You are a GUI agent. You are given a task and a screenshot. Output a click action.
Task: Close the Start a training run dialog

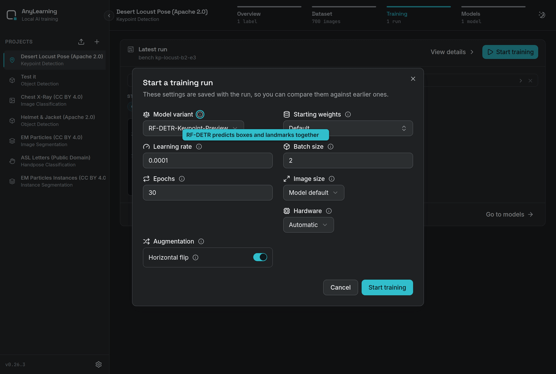click(x=413, y=79)
